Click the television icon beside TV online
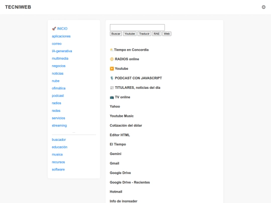The width and height of the screenshot is (271, 203). point(112,97)
